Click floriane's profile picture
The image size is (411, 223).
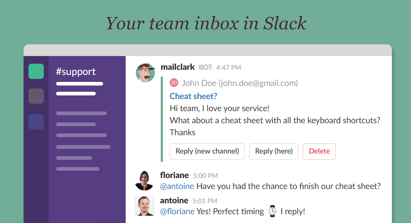(x=145, y=181)
